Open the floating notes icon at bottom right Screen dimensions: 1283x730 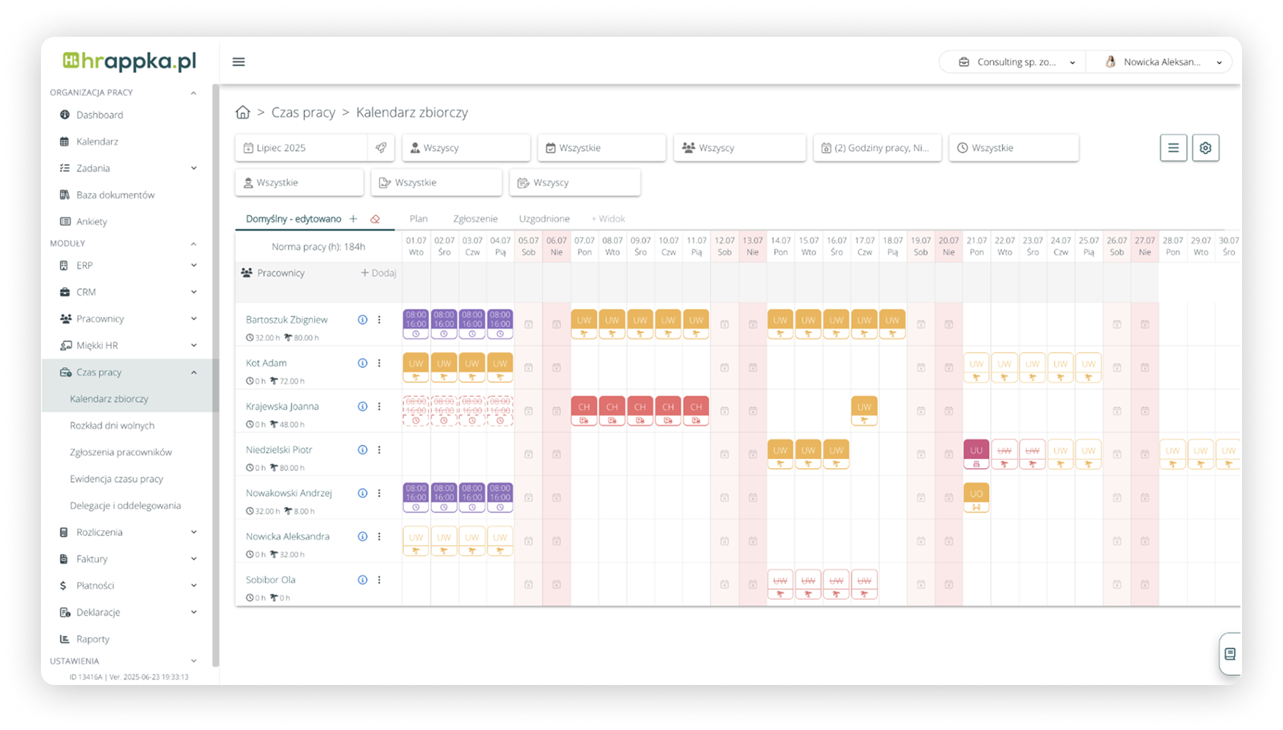tap(1230, 654)
